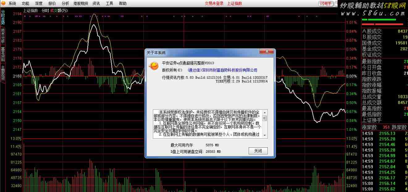Click the disclaimer scrollbar thumb
This screenshot has width=408, height=192.
click(x=265, y=118)
